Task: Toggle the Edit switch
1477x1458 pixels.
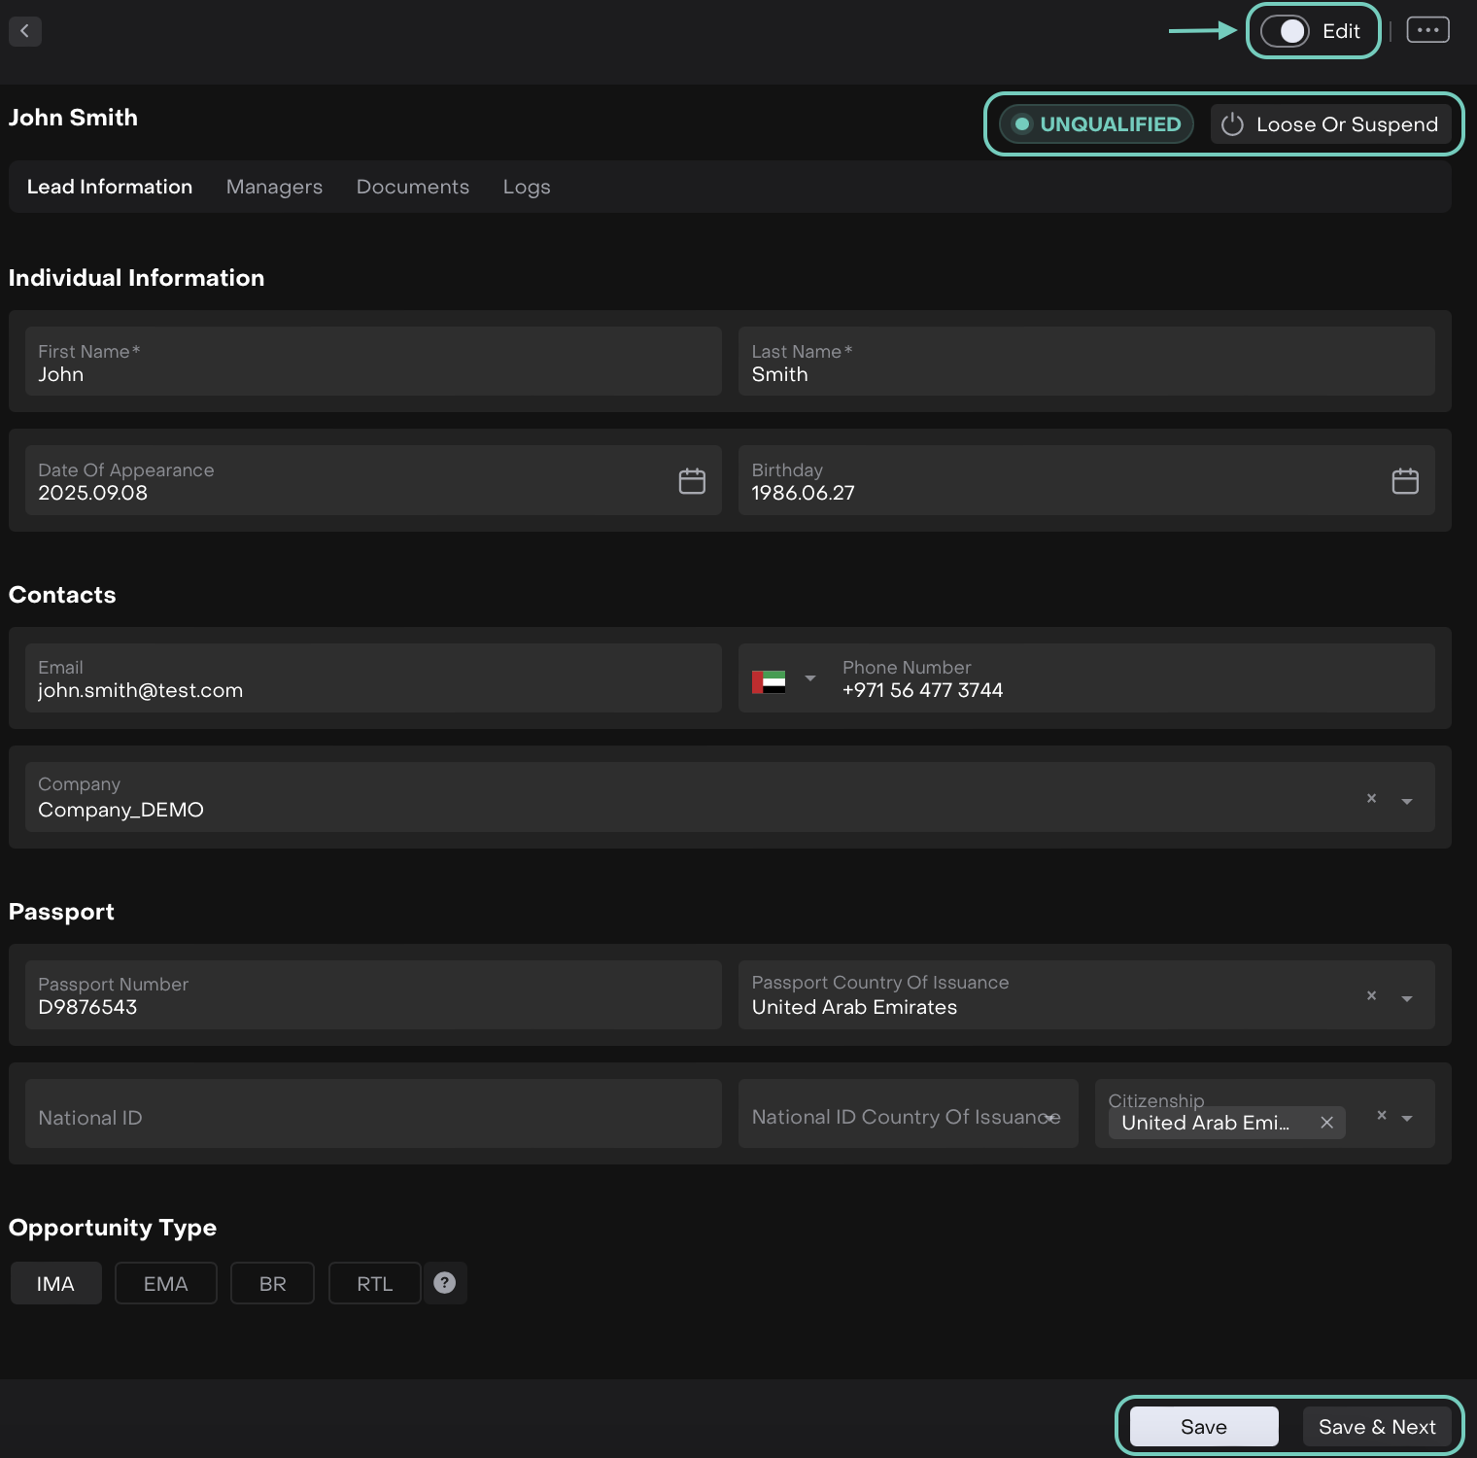Action: click(x=1285, y=31)
